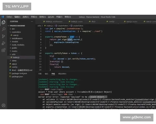Open the Explorer view in activity bar
The height and width of the screenshot is (124, 156).
(x=3, y=22)
